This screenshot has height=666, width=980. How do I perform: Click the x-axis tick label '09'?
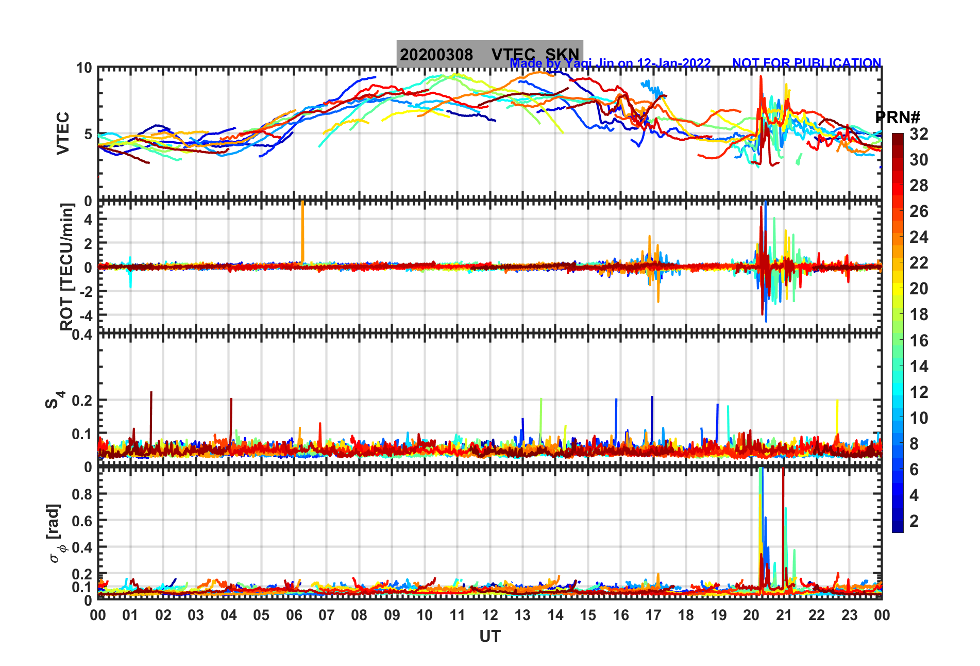pyautogui.click(x=392, y=615)
